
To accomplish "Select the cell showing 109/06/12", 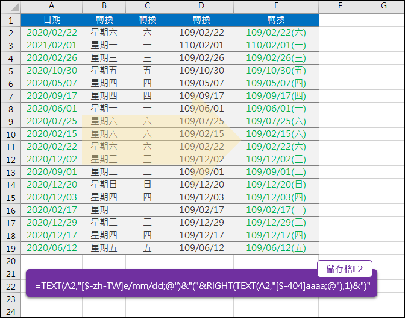I will coord(201,248).
